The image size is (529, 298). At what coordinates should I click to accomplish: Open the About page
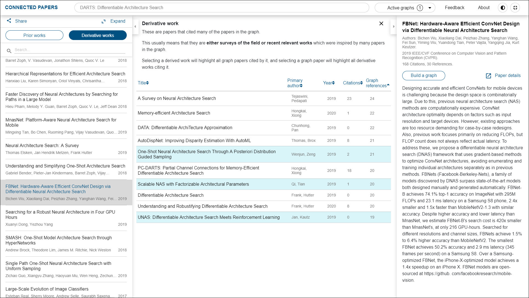tap(484, 8)
